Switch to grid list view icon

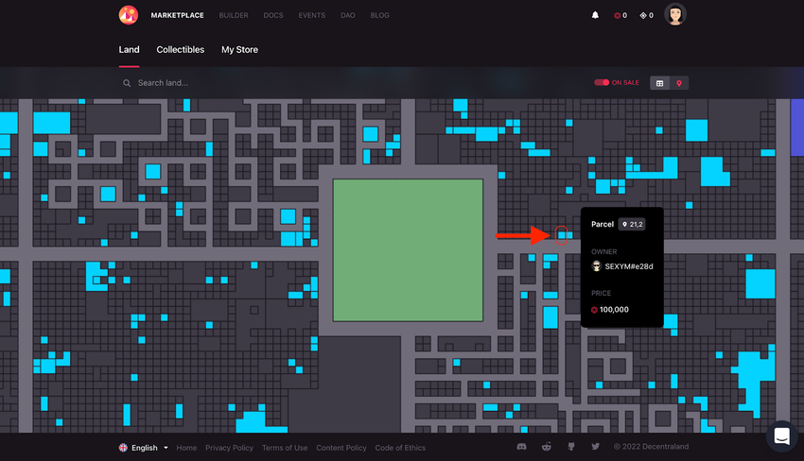tap(660, 83)
